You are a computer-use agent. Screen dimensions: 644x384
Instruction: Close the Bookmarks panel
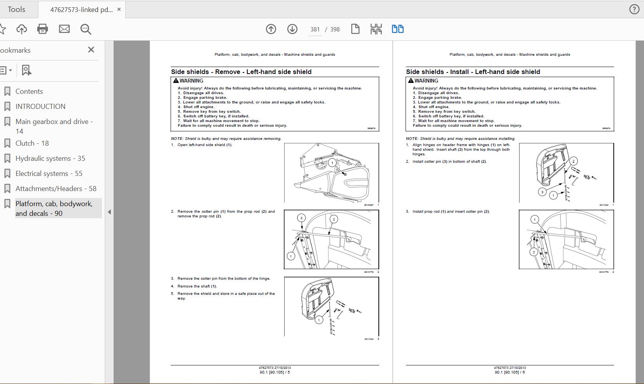91,50
